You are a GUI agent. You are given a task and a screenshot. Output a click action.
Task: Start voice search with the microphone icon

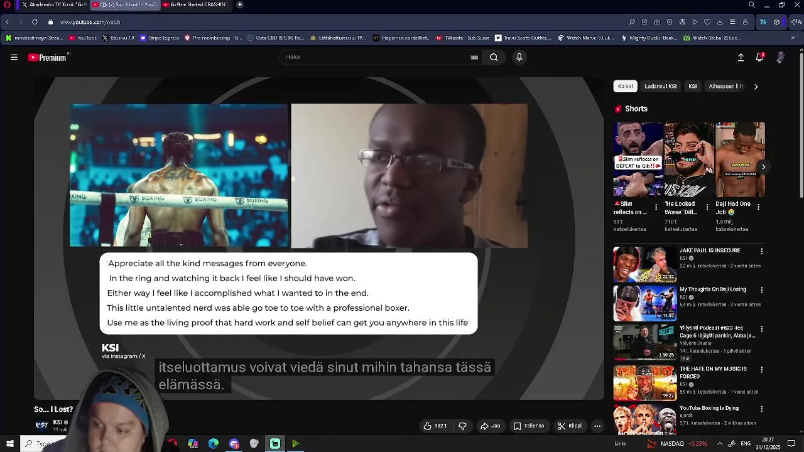(519, 57)
